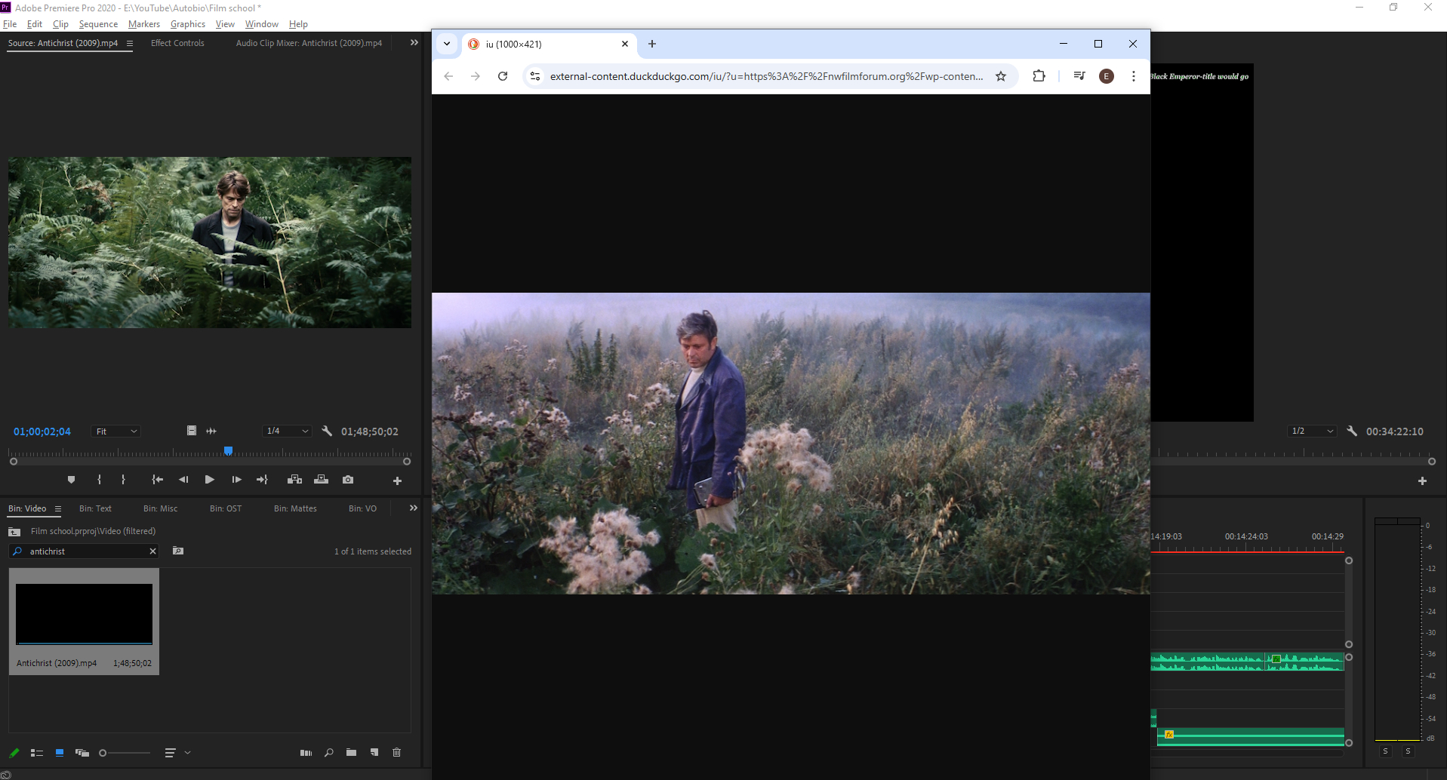Open the 1/2 Program monitor resolution dropdown

pos(1313,431)
